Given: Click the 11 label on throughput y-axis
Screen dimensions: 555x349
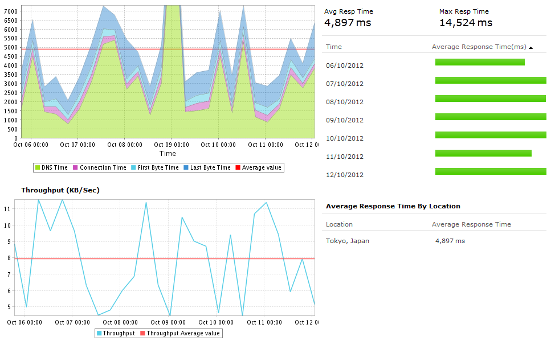Looking at the screenshot, I should click(x=7, y=209).
